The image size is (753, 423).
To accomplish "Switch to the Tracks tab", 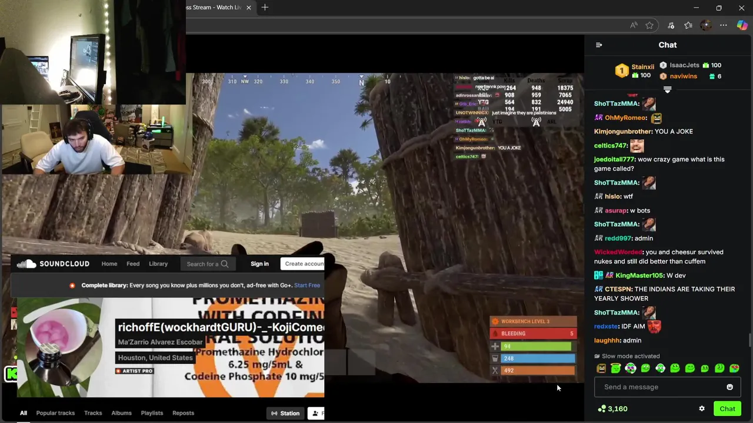I will pyautogui.click(x=93, y=413).
